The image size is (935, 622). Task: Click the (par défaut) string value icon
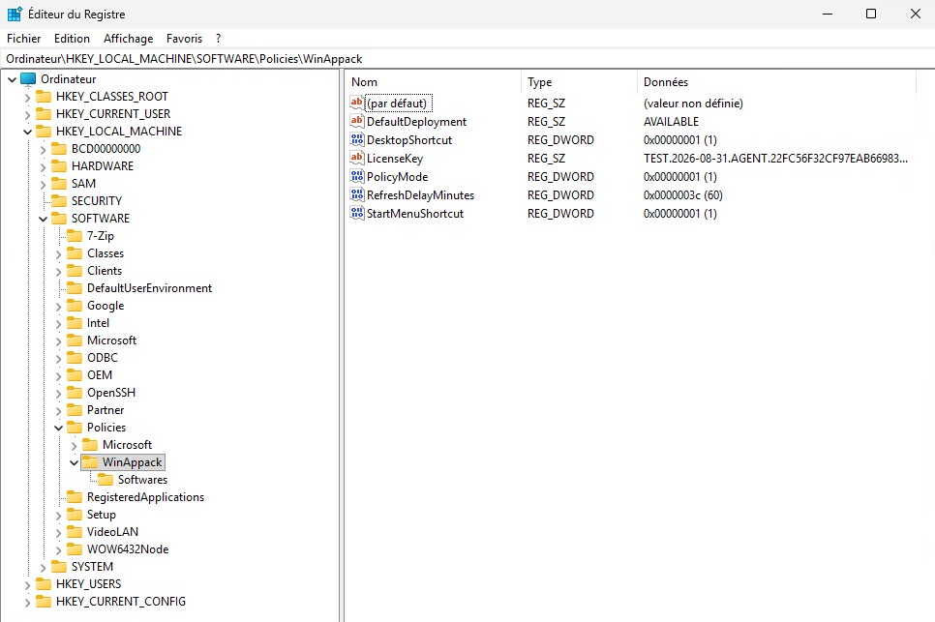coord(356,103)
